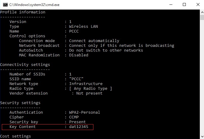The height and width of the screenshot is (139, 204).
Task: Click the 'SSID name' label
Action: click(x=20, y=79)
